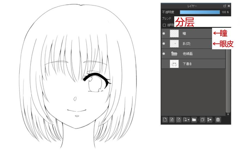245x153 pixels.
Task: Add a new 8-bit layer
Action: pyautogui.click(x=172, y=120)
